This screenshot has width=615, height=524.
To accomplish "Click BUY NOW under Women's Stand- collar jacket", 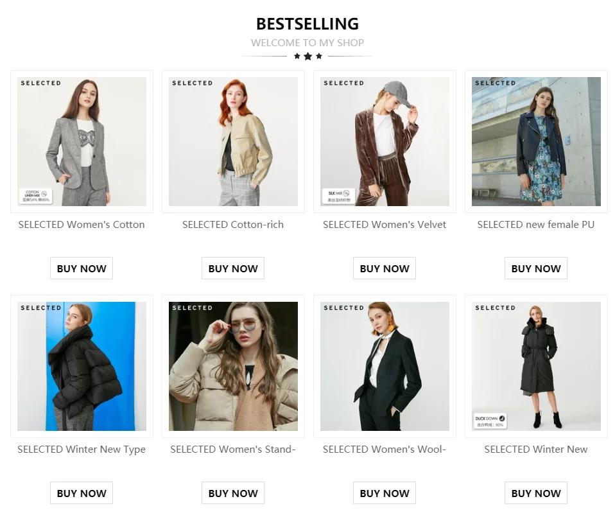I will (x=233, y=493).
